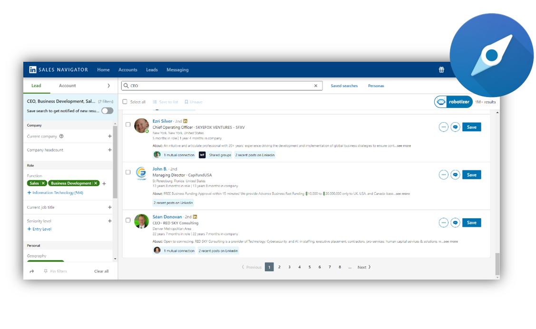This screenshot has width=536, height=329.
Task: Expand the Seniority level filter
Action: [x=110, y=221]
